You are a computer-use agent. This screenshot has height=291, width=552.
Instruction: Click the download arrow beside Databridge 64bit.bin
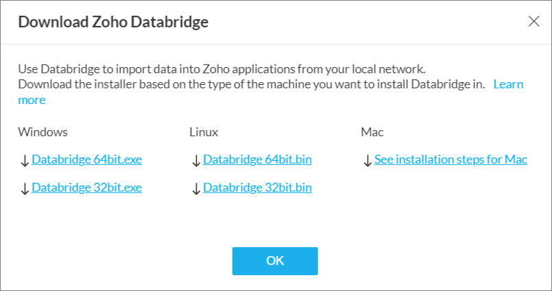coord(196,161)
